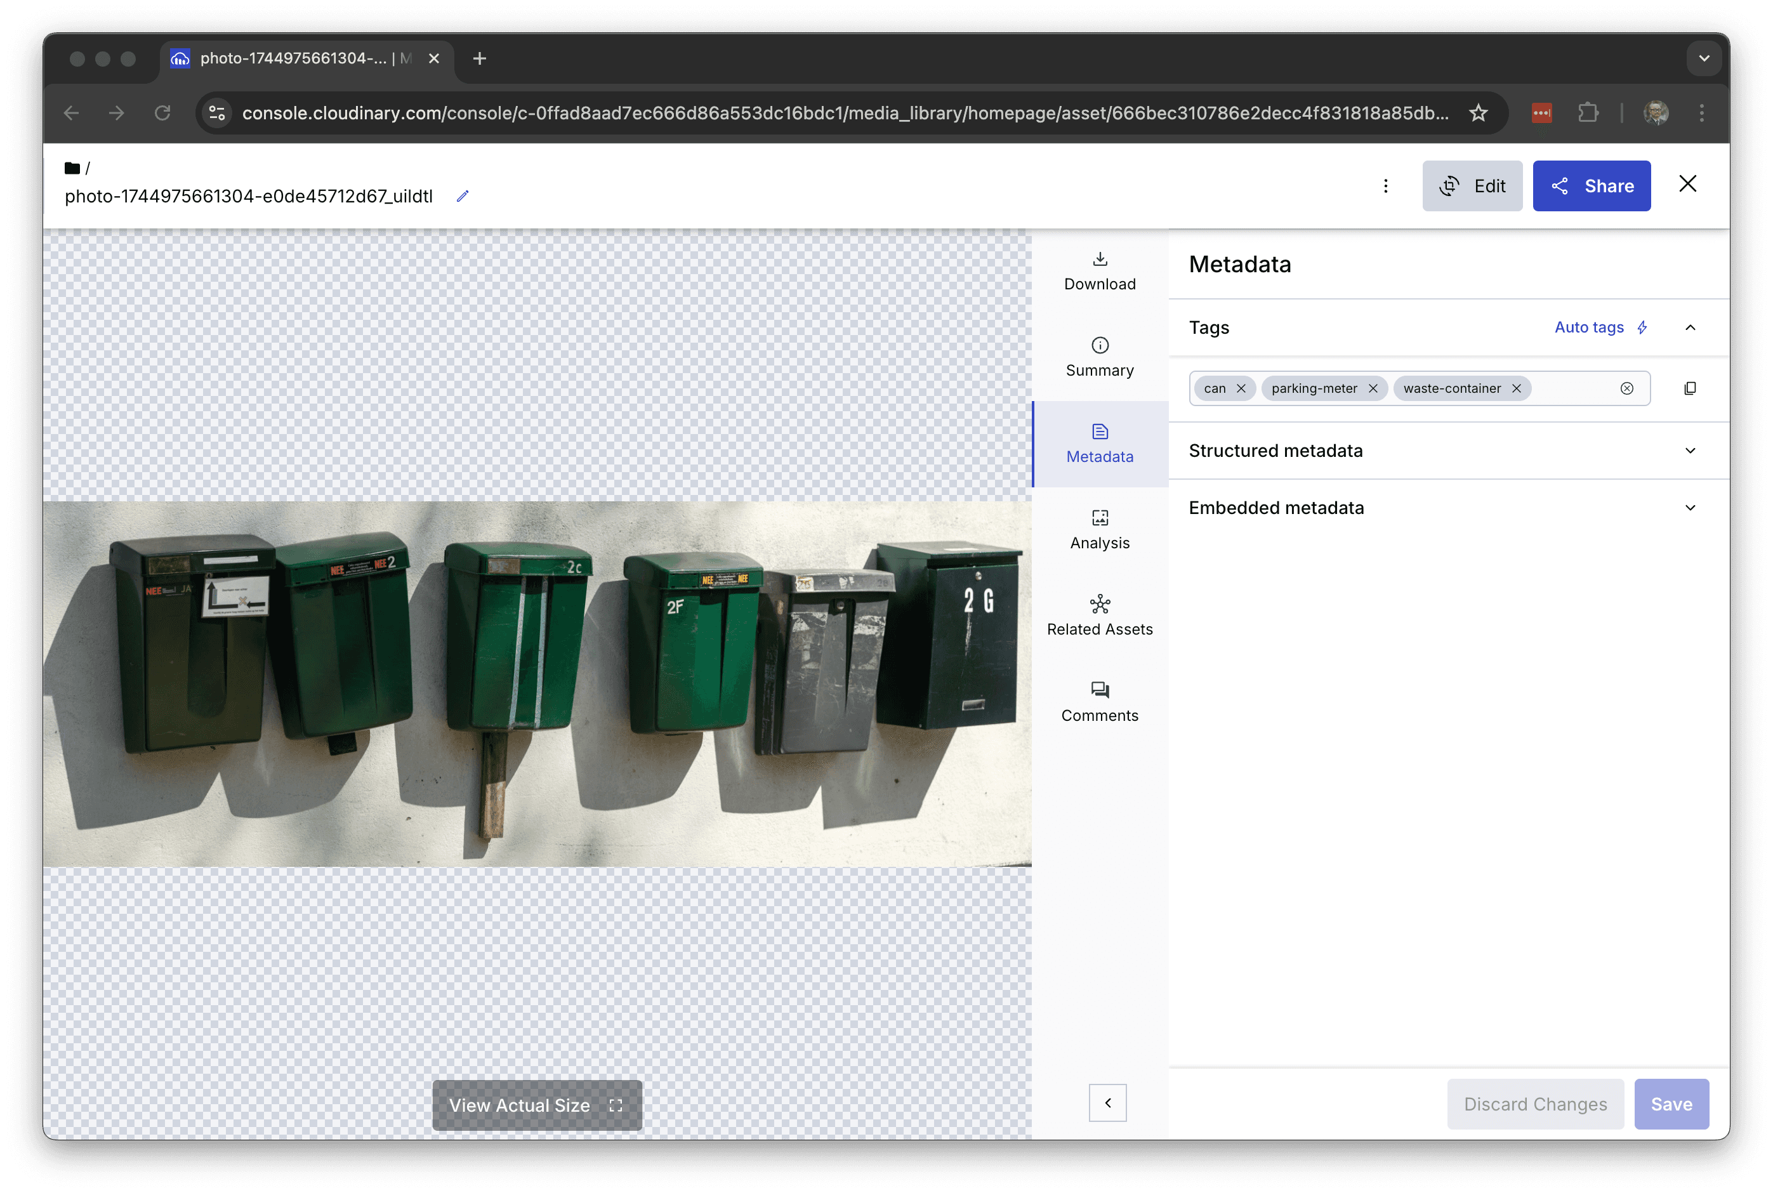This screenshot has height=1193, width=1773.
Task: Remove the 'waste-container' tag
Action: click(1516, 389)
